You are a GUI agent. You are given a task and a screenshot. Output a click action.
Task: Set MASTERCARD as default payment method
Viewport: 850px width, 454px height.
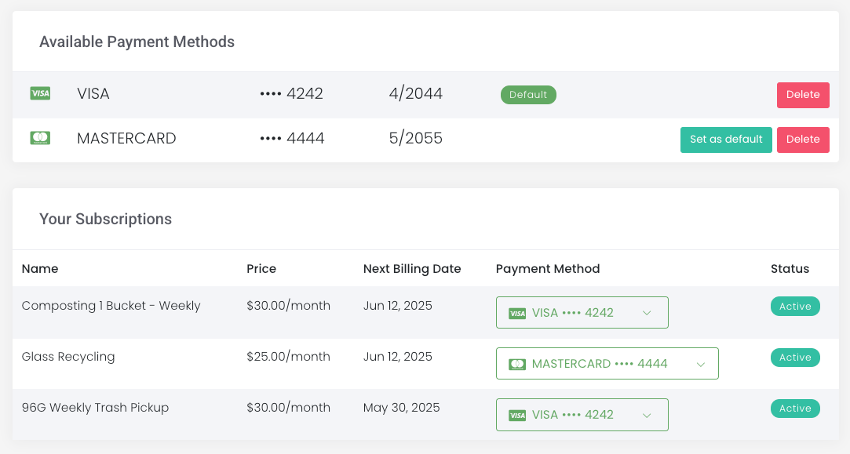click(x=726, y=140)
